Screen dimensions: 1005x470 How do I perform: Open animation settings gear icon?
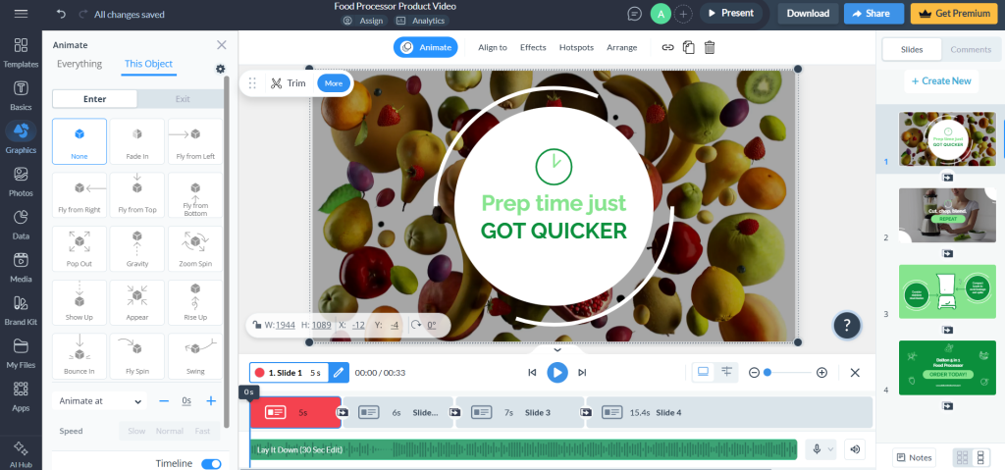(221, 69)
